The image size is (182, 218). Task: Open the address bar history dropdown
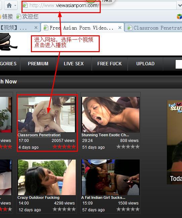(180, 6)
